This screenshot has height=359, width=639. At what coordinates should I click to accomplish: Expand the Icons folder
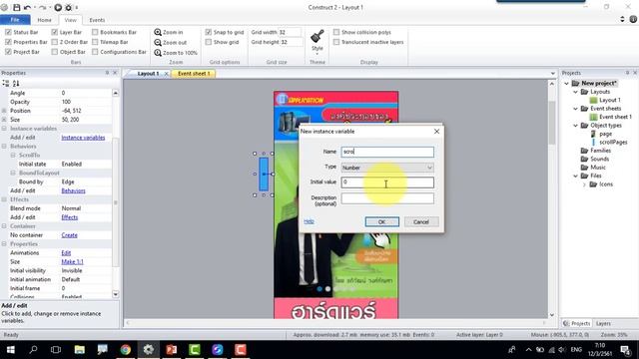pyautogui.click(x=584, y=184)
